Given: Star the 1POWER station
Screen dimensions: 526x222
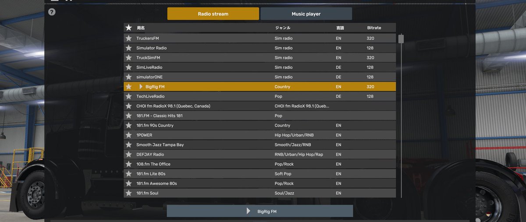Looking at the screenshot, I should pos(128,135).
